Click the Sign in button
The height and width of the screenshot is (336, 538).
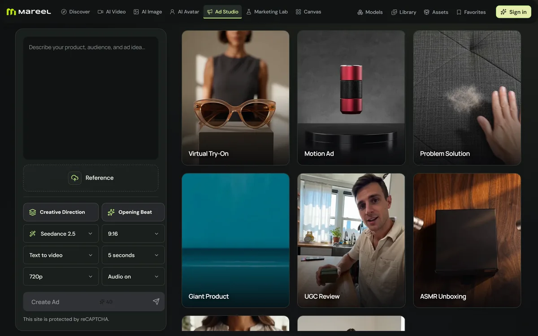tap(513, 12)
